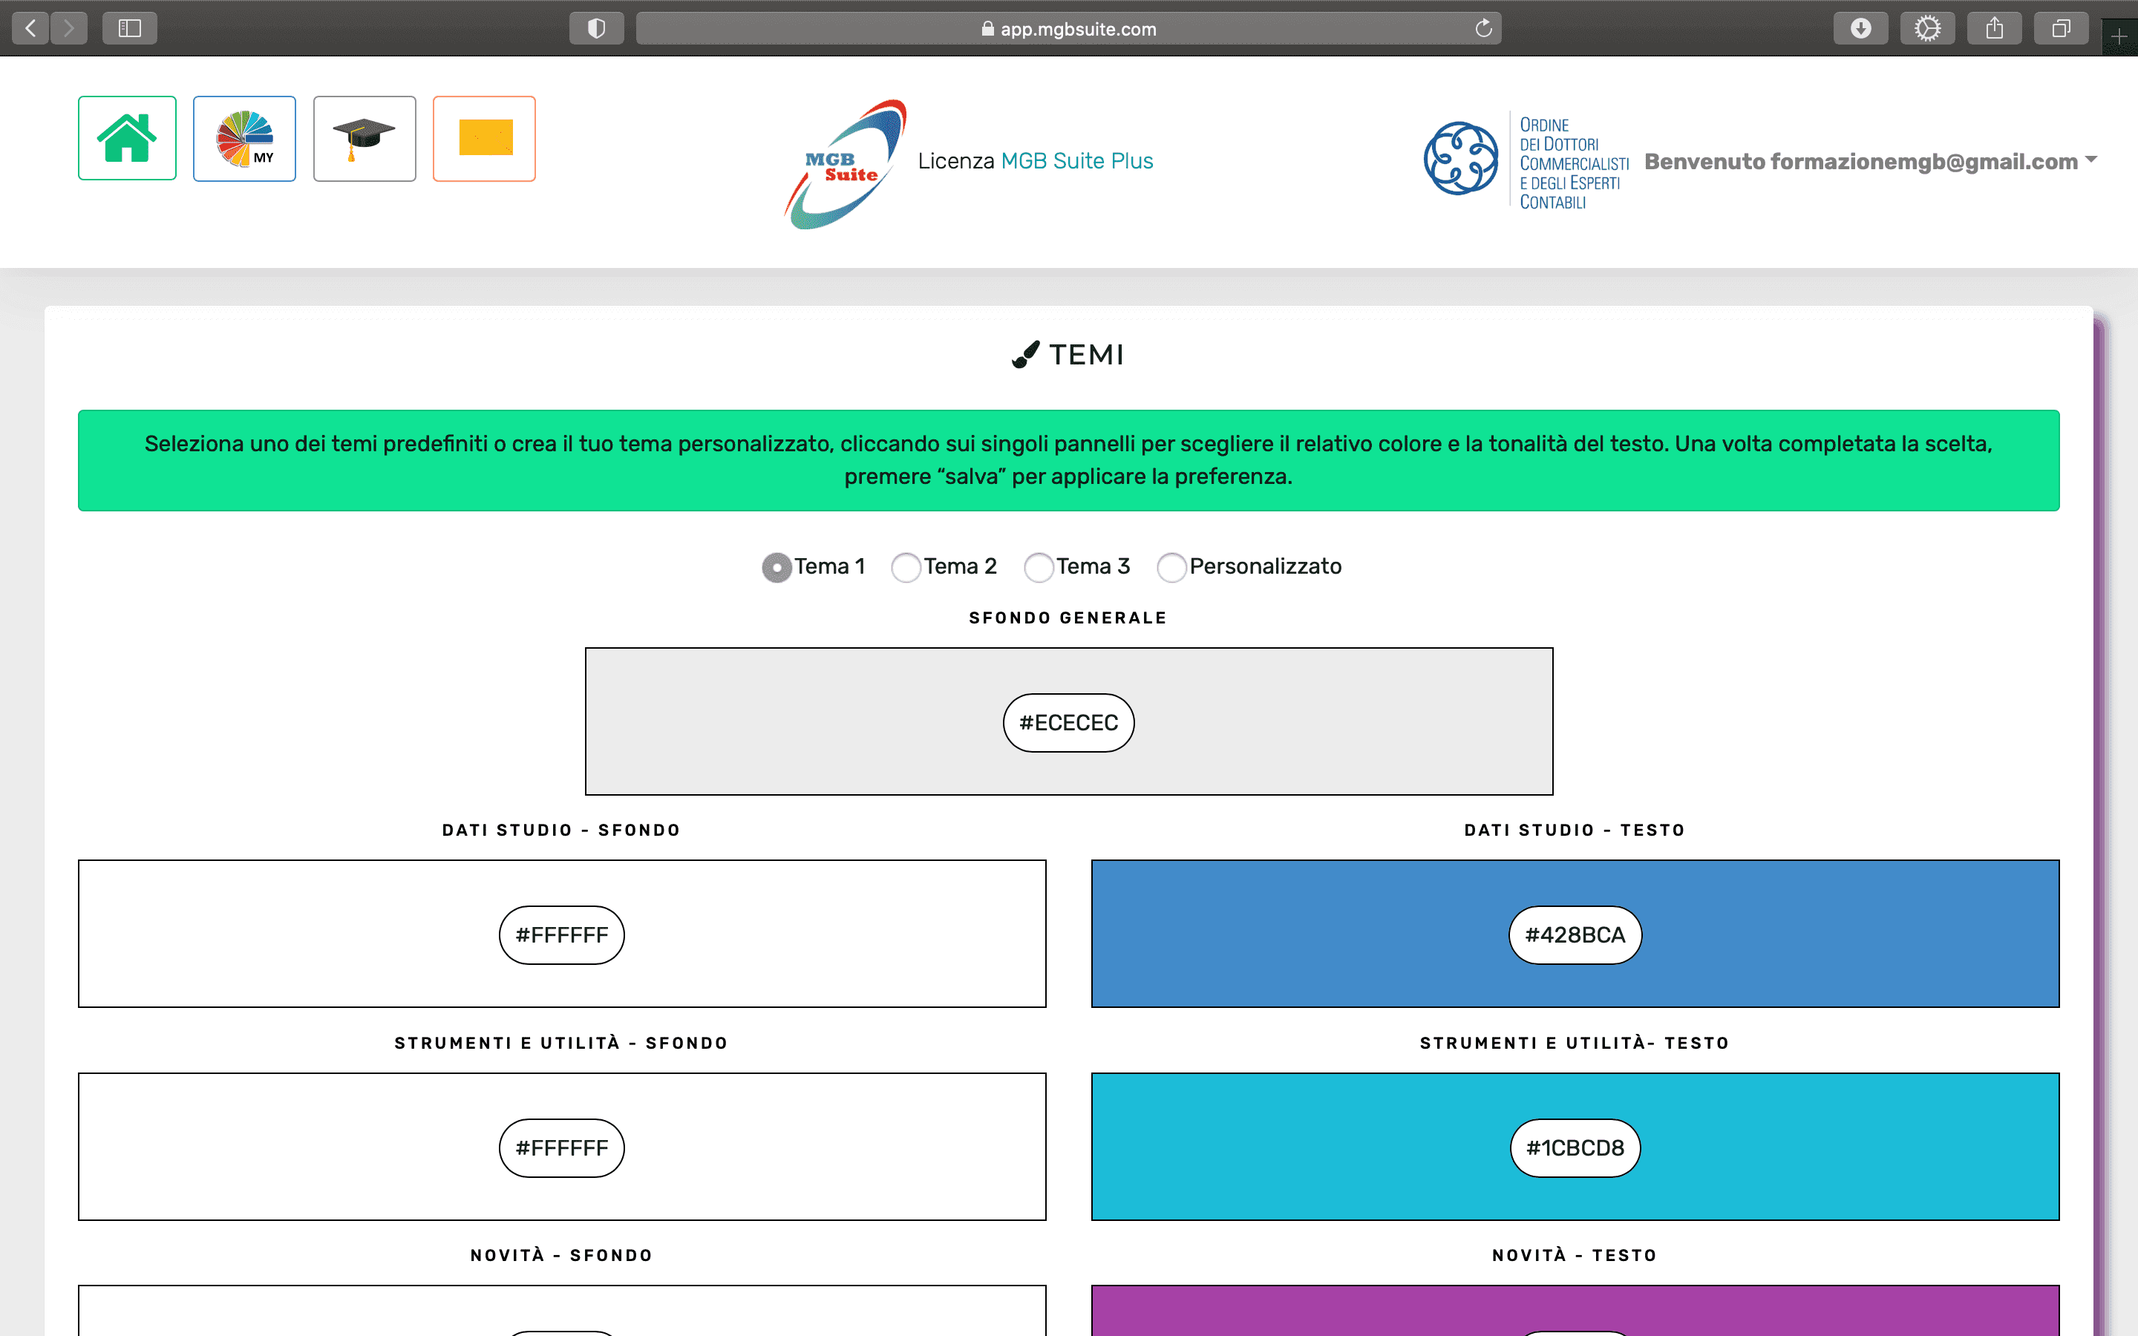
Task: Click the #ECECEC Sfondo Generale swatch
Action: (x=1068, y=723)
